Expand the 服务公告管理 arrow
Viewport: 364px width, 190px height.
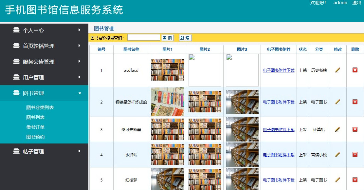(x=80, y=61)
